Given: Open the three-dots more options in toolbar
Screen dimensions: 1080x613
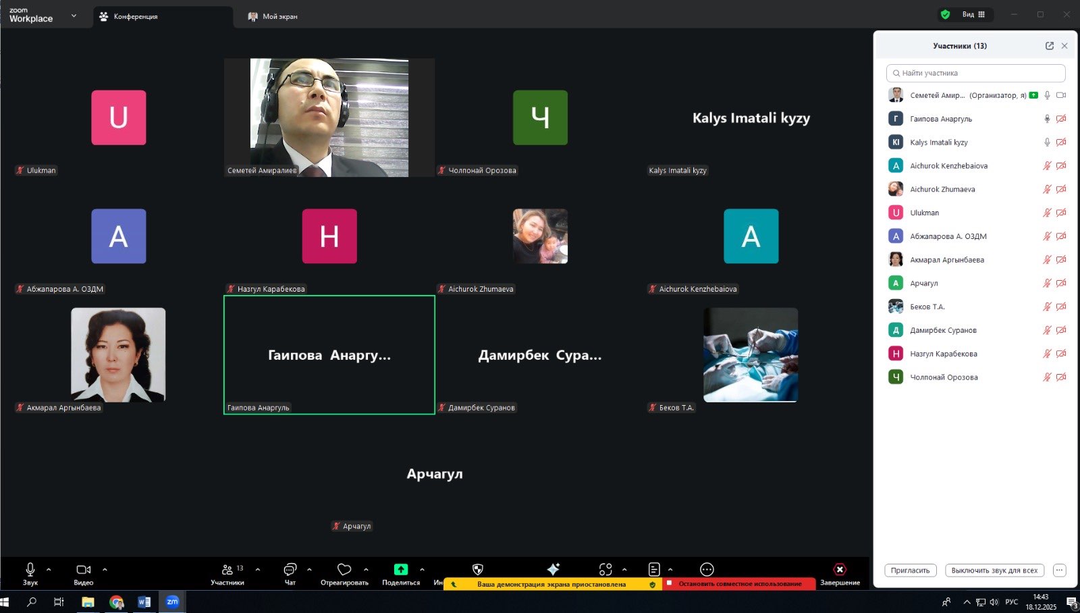Looking at the screenshot, I should 707,569.
